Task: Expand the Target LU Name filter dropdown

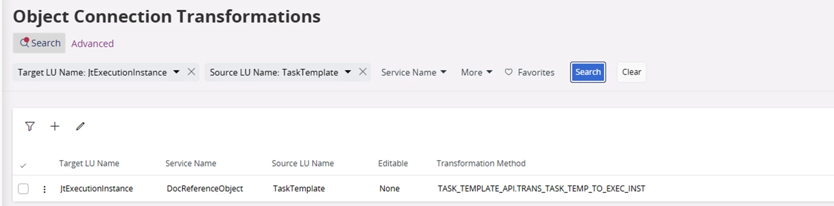Action: [176, 72]
